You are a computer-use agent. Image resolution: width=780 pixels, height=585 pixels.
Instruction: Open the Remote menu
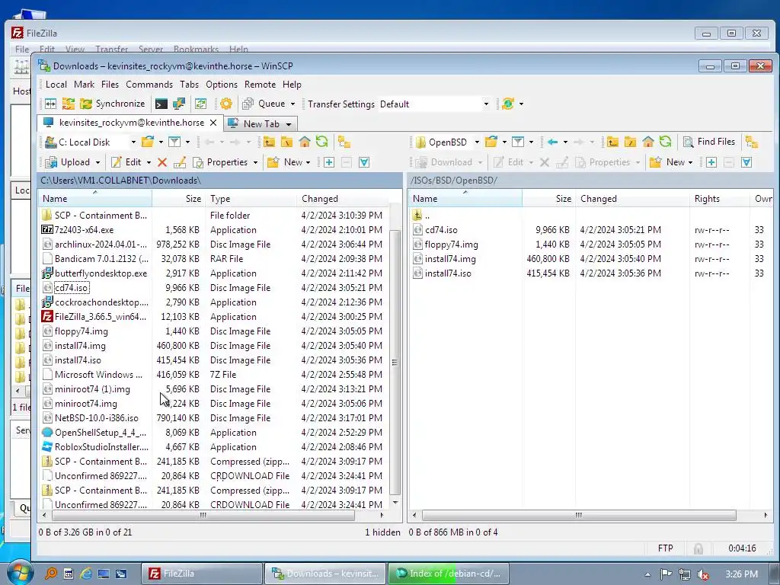tap(260, 85)
